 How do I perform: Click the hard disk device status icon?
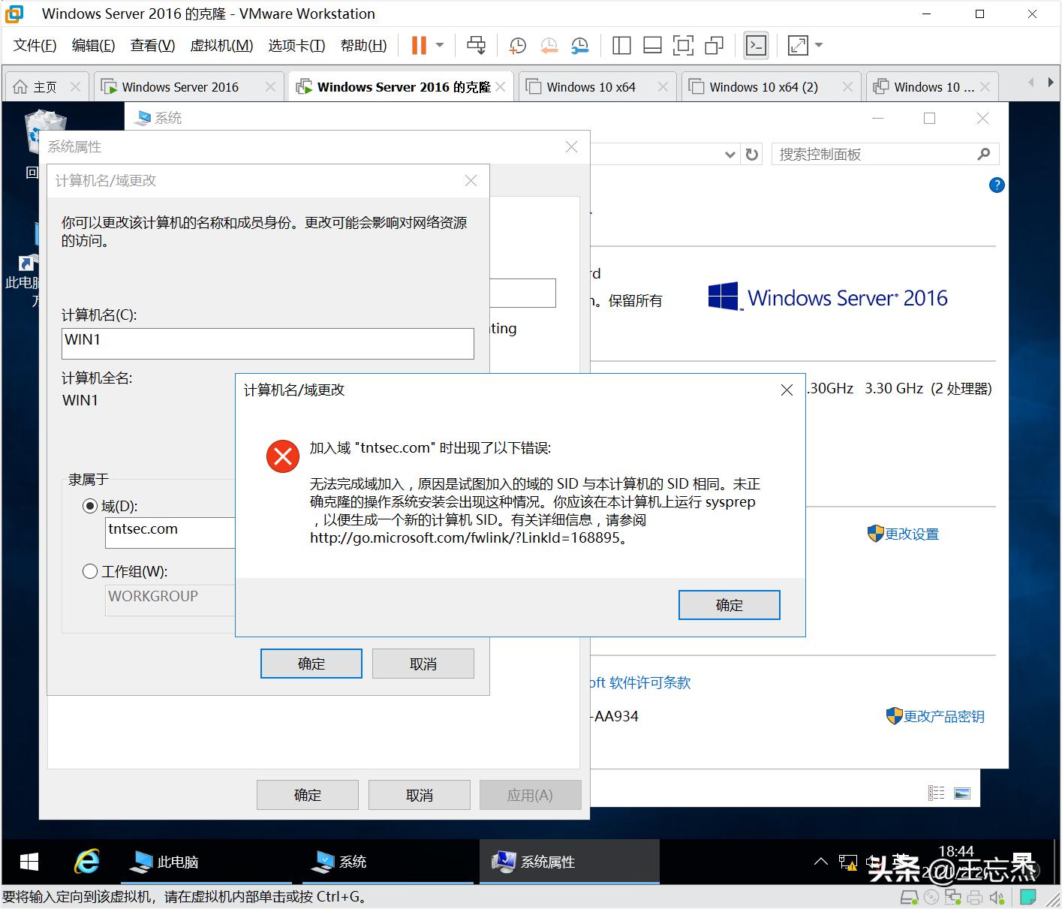point(908,897)
